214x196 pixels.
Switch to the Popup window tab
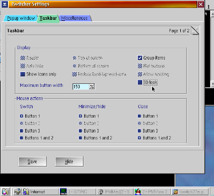pos(21,18)
